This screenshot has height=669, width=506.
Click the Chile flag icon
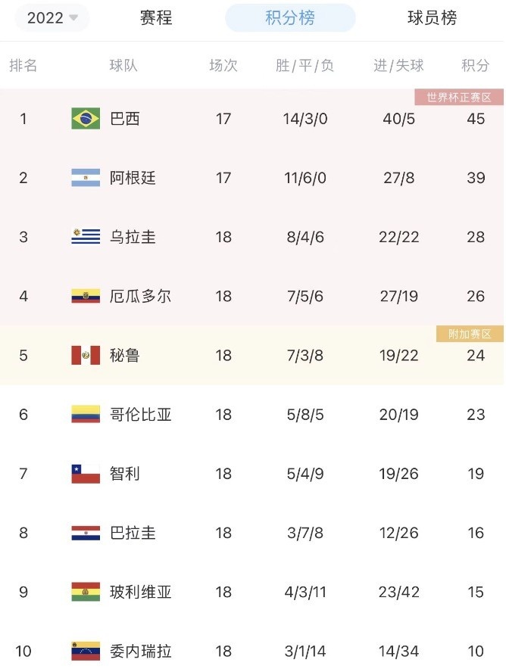[x=86, y=474]
